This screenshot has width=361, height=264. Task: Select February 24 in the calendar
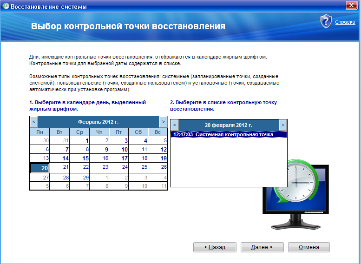click(118, 168)
